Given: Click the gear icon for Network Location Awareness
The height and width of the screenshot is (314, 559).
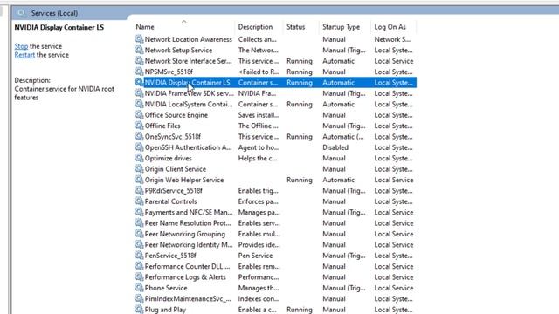Looking at the screenshot, I should tap(139, 39).
